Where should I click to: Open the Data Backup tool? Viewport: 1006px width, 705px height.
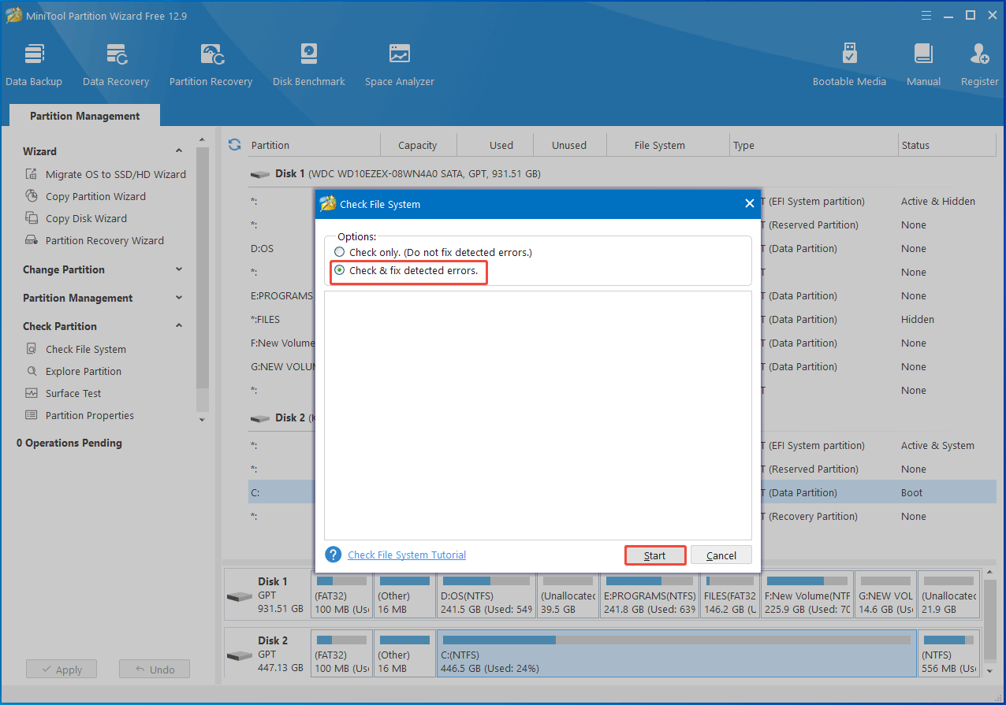pos(34,65)
